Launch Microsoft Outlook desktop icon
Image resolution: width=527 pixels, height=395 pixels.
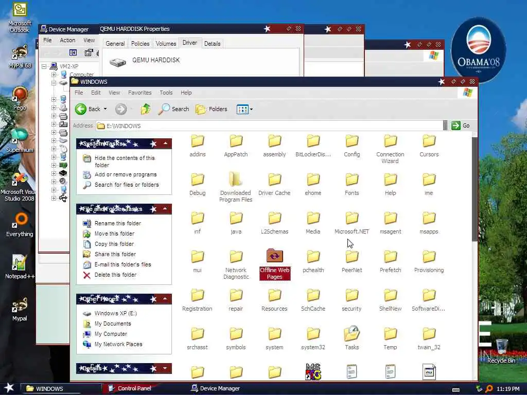click(x=20, y=17)
